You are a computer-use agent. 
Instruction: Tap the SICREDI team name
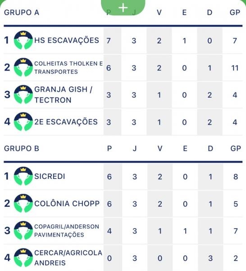pyautogui.click(x=50, y=176)
